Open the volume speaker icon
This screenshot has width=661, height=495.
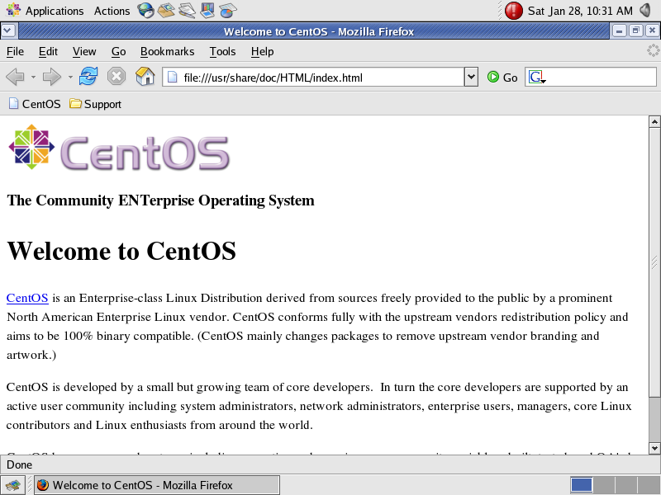[646, 11]
